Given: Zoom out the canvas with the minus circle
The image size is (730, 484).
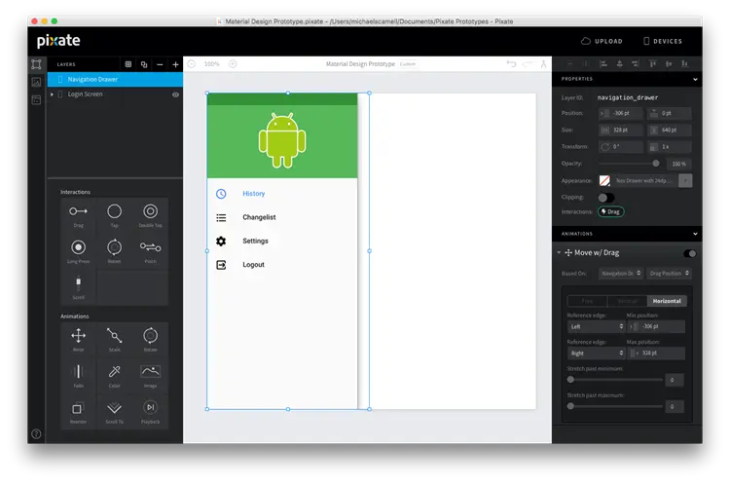Looking at the screenshot, I should [x=192, y=64].
